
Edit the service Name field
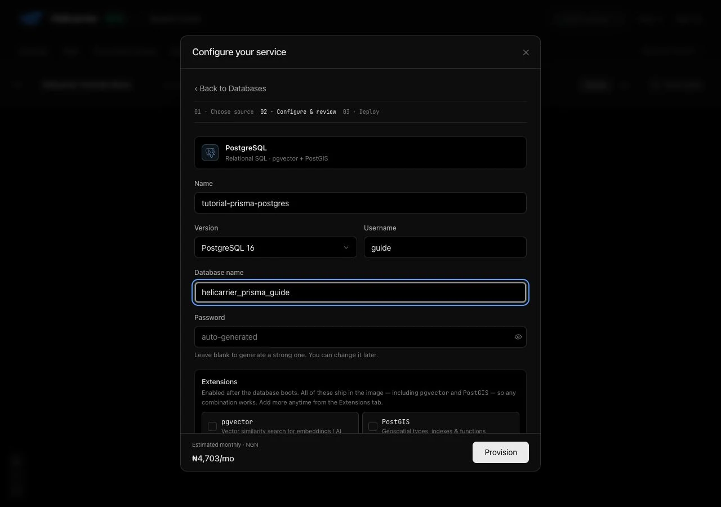point(360,203)
